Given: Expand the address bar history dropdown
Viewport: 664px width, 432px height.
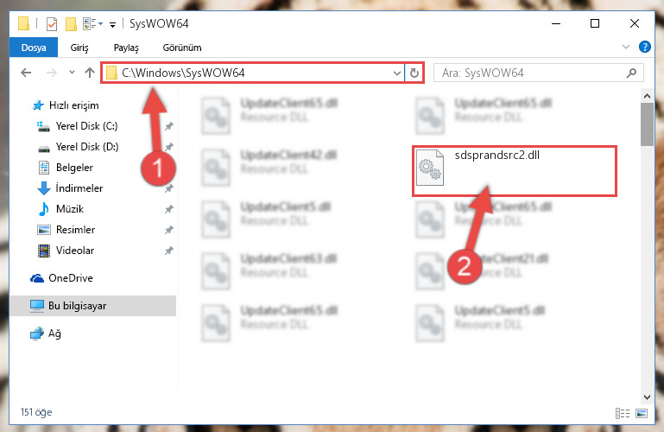Looking at the screenshot, I should (x=397, y=73).
